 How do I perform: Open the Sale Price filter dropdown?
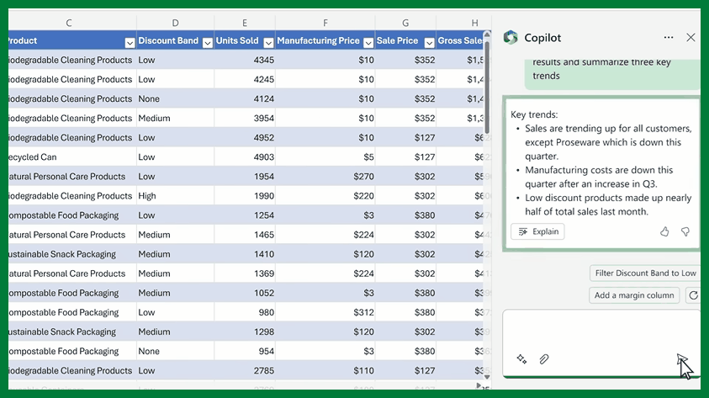(428, 41)
